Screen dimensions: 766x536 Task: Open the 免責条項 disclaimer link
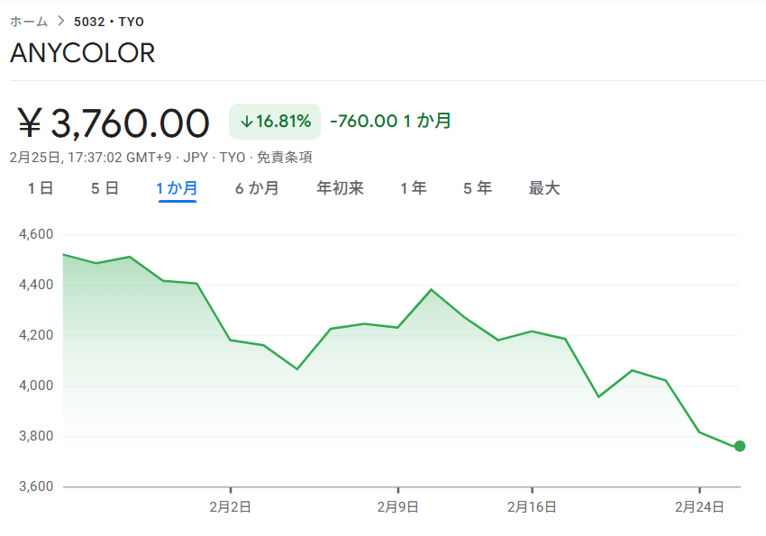285,157
